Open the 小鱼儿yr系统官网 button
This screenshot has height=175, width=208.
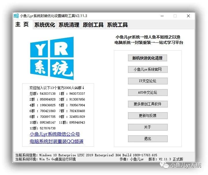coord(148,69)
